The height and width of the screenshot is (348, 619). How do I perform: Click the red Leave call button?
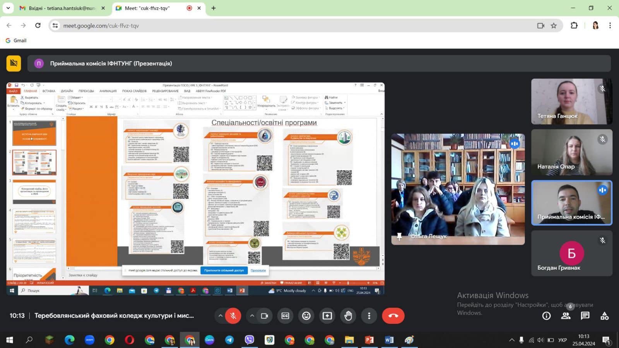point(393,316)
